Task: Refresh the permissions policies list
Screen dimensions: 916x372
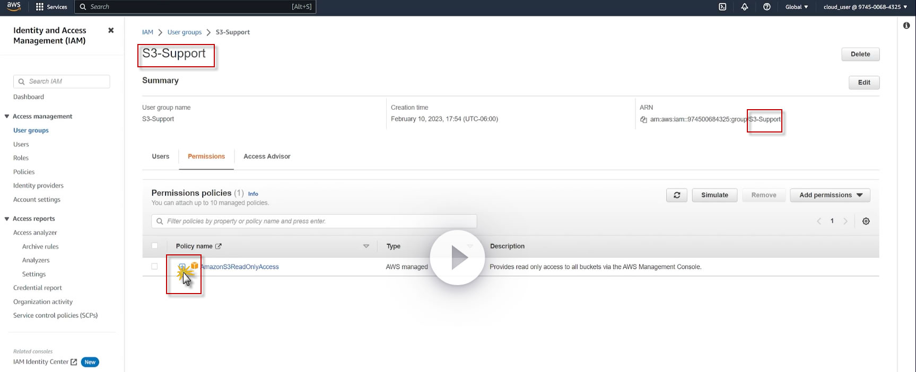Action: click(677, 195)
